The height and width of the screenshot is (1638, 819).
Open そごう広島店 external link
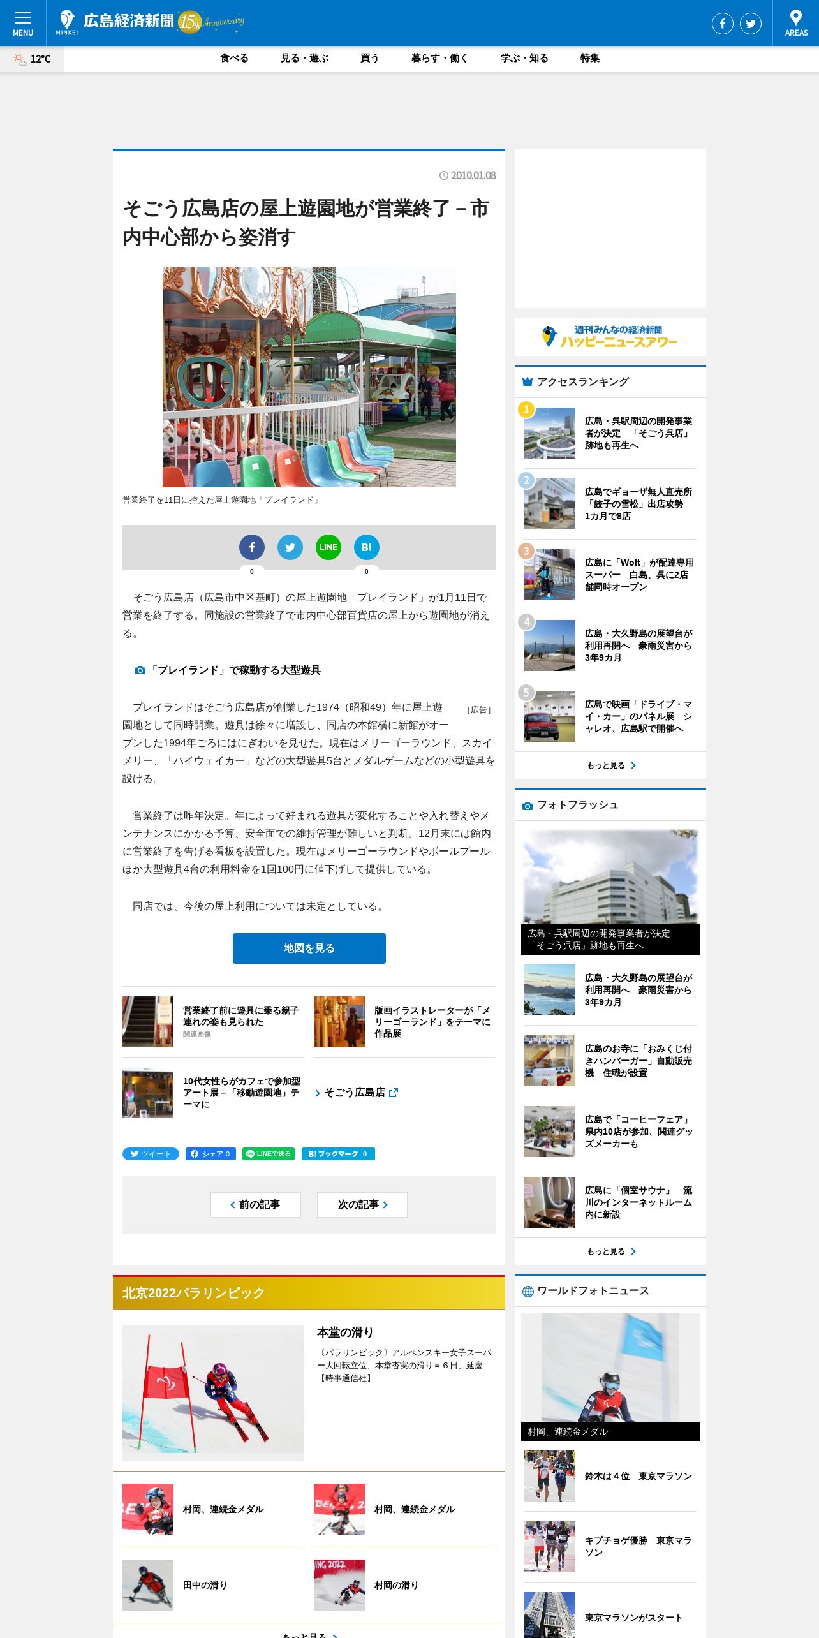(355, 1093)
